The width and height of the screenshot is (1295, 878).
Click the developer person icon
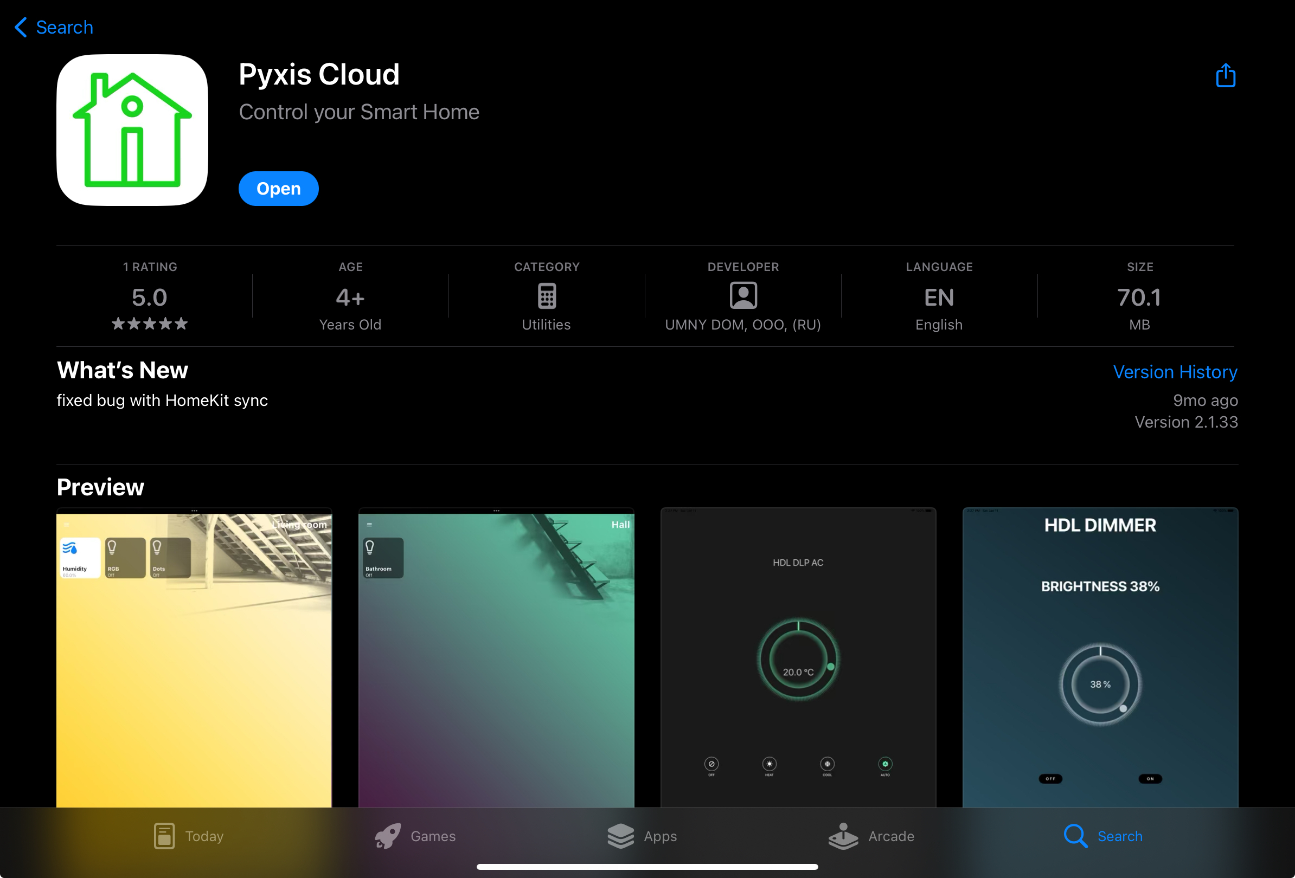pos(743,295)
